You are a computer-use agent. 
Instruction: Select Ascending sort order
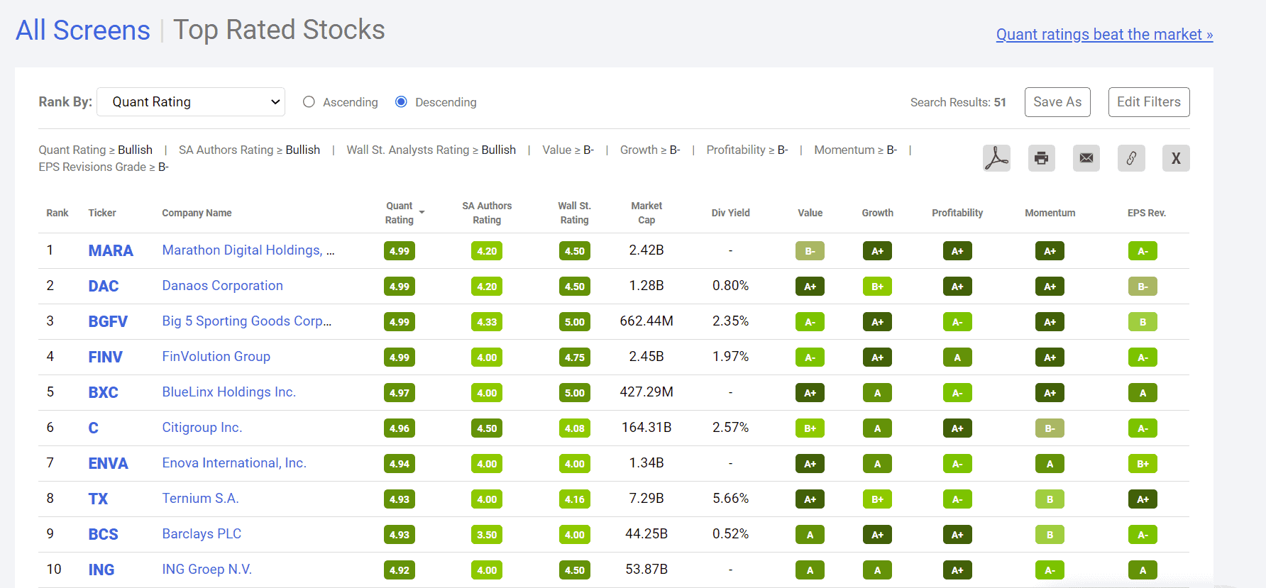309,102
